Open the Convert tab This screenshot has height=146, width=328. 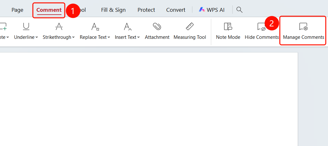176,10
